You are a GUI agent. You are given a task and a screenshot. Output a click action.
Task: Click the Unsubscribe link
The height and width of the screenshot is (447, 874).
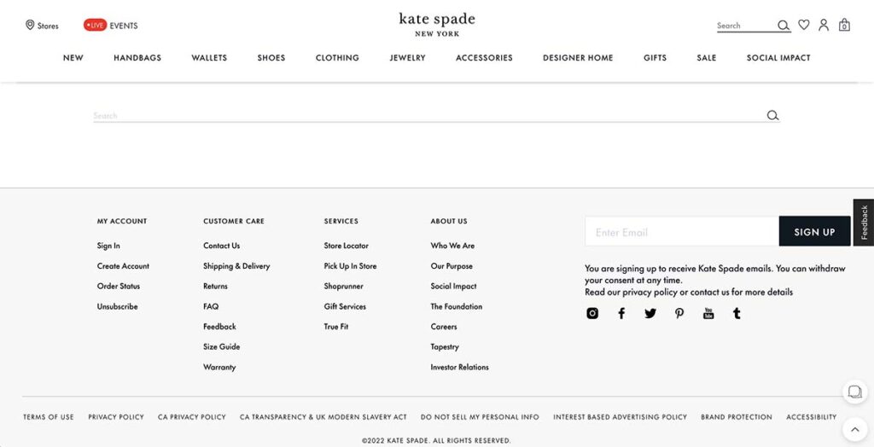117,306
